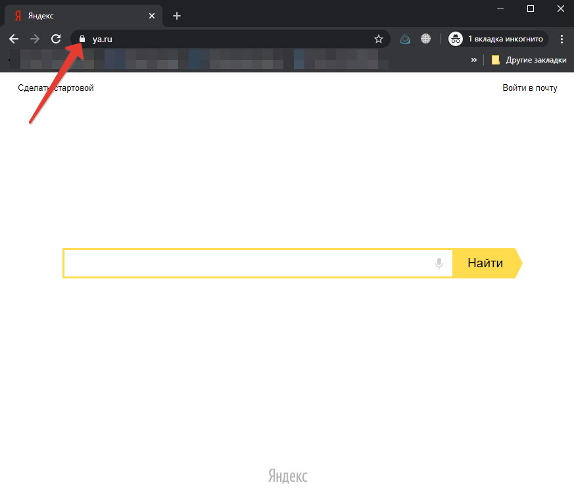Start voice search with the microphone icon
Viewport: 574px width, 493px height.
click(x=439, y=263)
